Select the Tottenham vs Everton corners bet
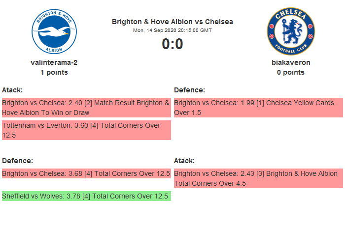Image resolution: width=345 pixels, height=226 pixels. coord(86,130)
